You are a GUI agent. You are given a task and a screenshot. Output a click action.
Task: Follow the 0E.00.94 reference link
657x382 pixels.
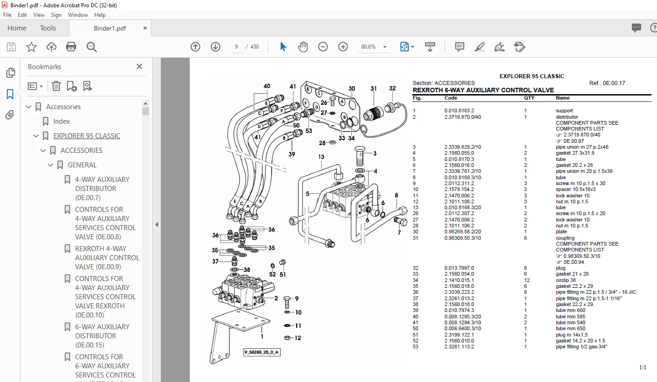[x=574, y=262]
